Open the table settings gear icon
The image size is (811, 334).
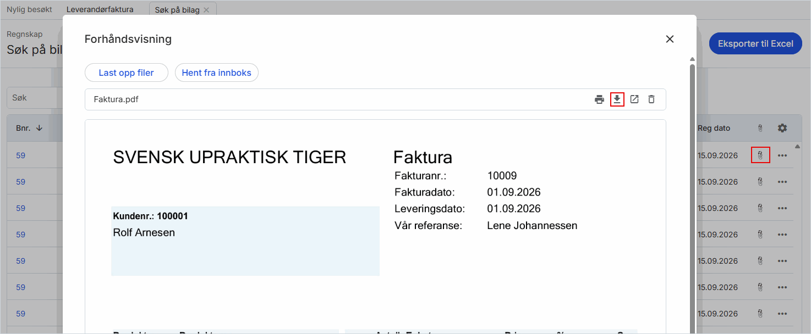[x=782, y=128]
